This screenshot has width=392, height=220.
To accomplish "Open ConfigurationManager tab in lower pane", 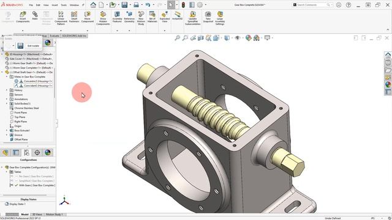I will tap(26, 152).
